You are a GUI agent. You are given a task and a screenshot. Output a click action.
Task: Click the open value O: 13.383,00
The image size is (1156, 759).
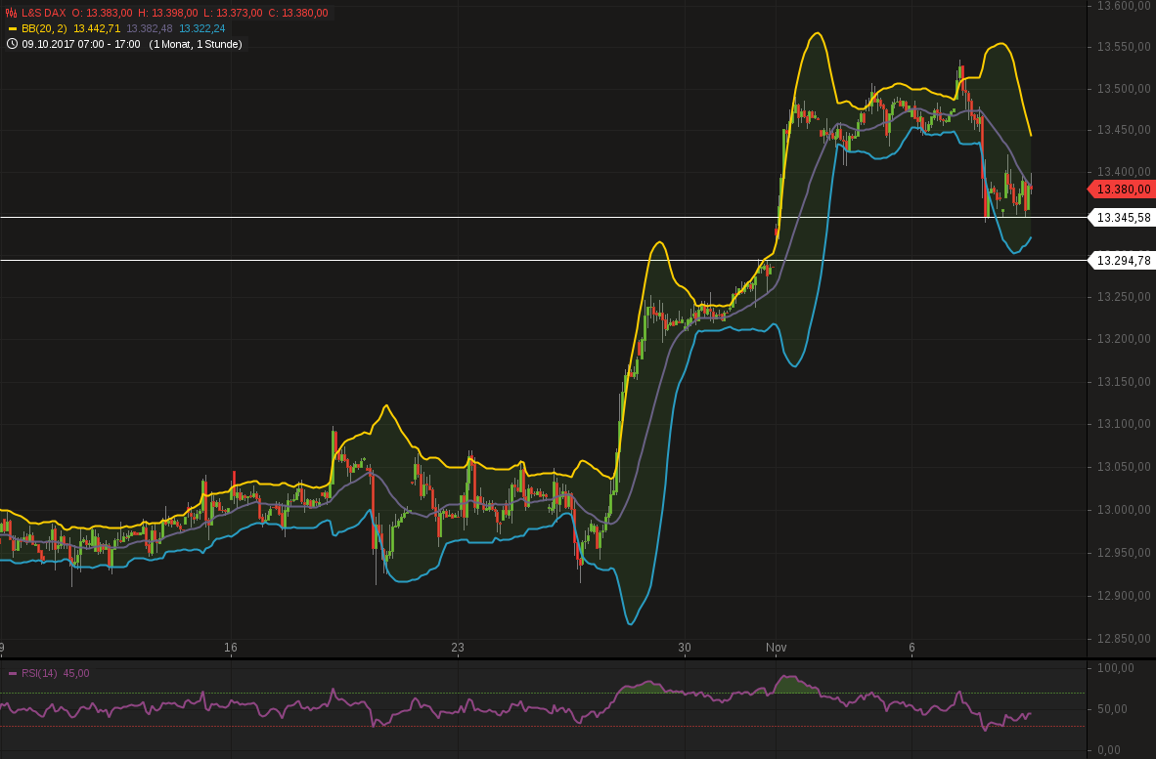(x=102, y=14)
